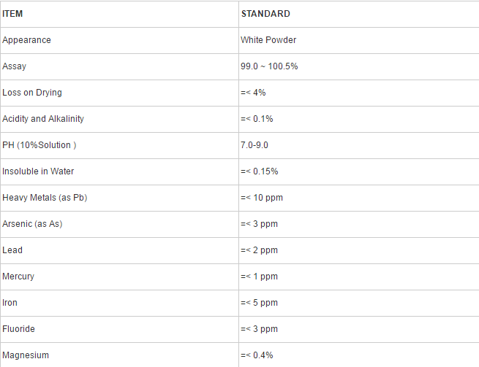This screenshot has height=367, width=479.
Task: Select the Fluoride row label
Action: click(18, 329)
